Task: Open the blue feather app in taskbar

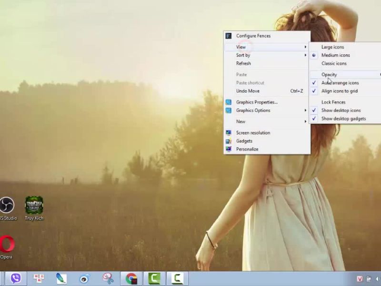Action: (x=61, y=278)
